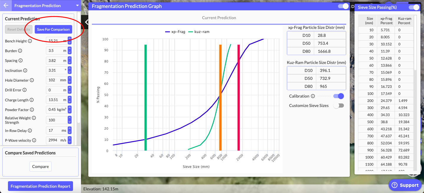This screenshot has width=424, height=193.
Task: Click info icon next to Hole Diameter
Action: click(x=32, y=80)
